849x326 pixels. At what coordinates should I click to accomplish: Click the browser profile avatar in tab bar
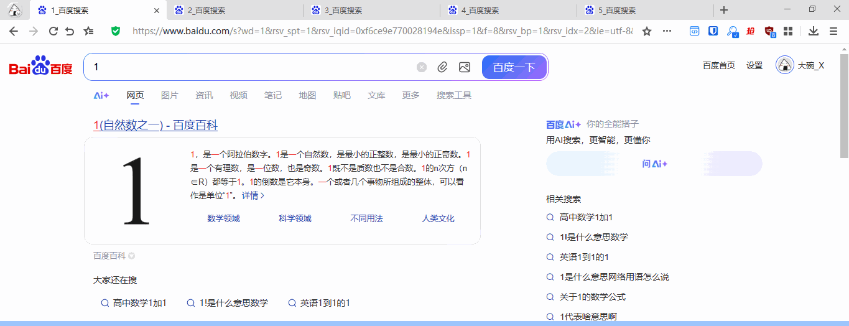pyautogui.click(x=14, y=10)
